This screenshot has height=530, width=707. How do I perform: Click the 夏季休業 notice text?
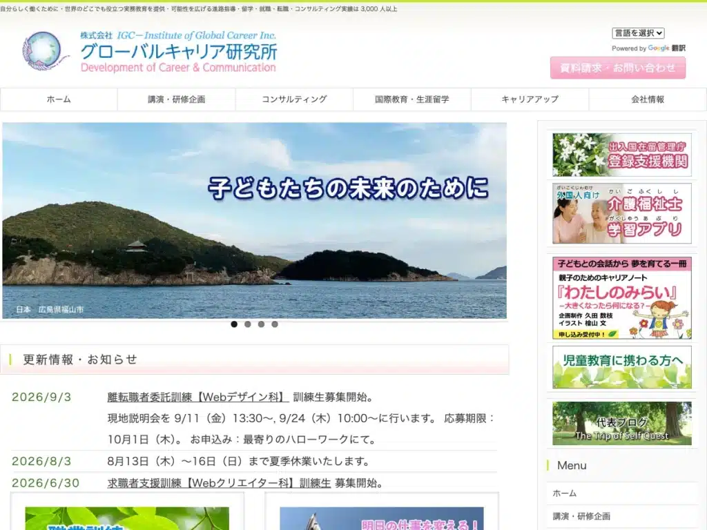(239, 462)
